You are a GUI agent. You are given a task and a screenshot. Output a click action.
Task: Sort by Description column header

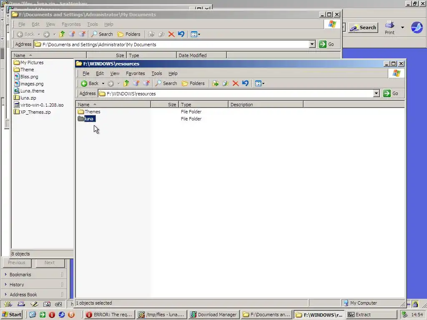coord(266,105)
